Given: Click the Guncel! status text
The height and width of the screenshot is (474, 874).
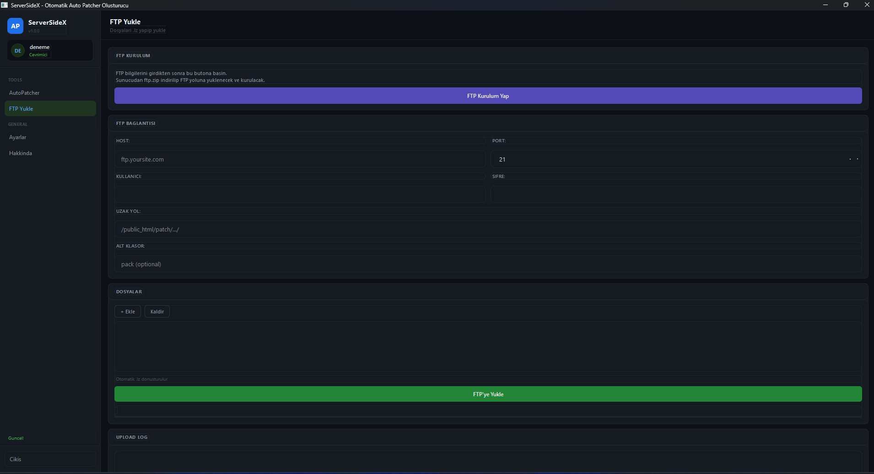Looking at the screenshot, I should pos(16,438).
